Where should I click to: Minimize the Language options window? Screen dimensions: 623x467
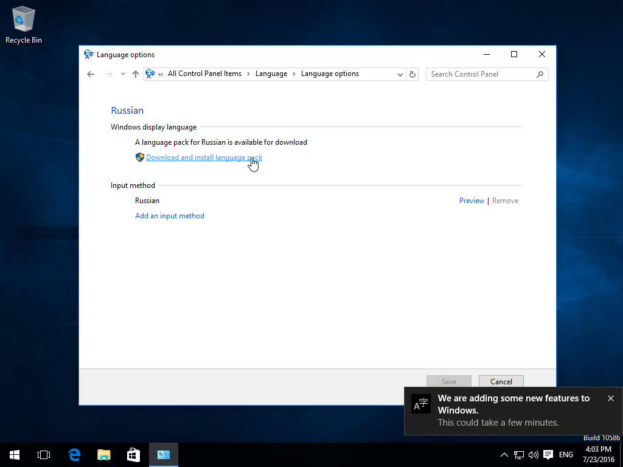click(487, 54)
